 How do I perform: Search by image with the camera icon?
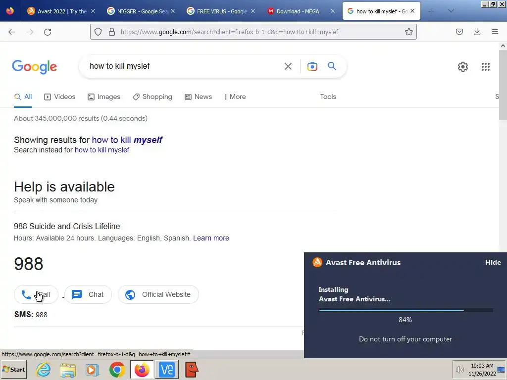[x=312, y=66]
